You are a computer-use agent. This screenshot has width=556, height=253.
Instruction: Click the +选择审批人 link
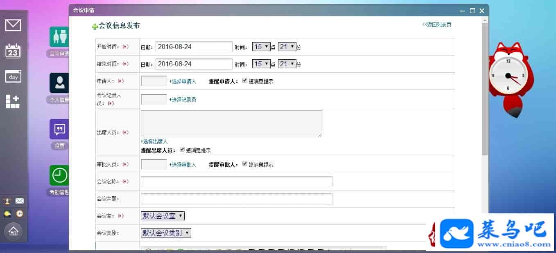183,165
